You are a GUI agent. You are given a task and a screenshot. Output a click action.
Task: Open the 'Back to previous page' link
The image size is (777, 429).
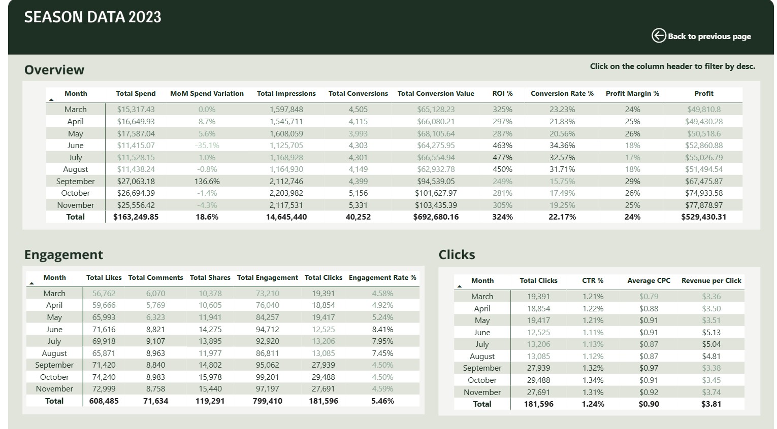click(x=708, y=36)
